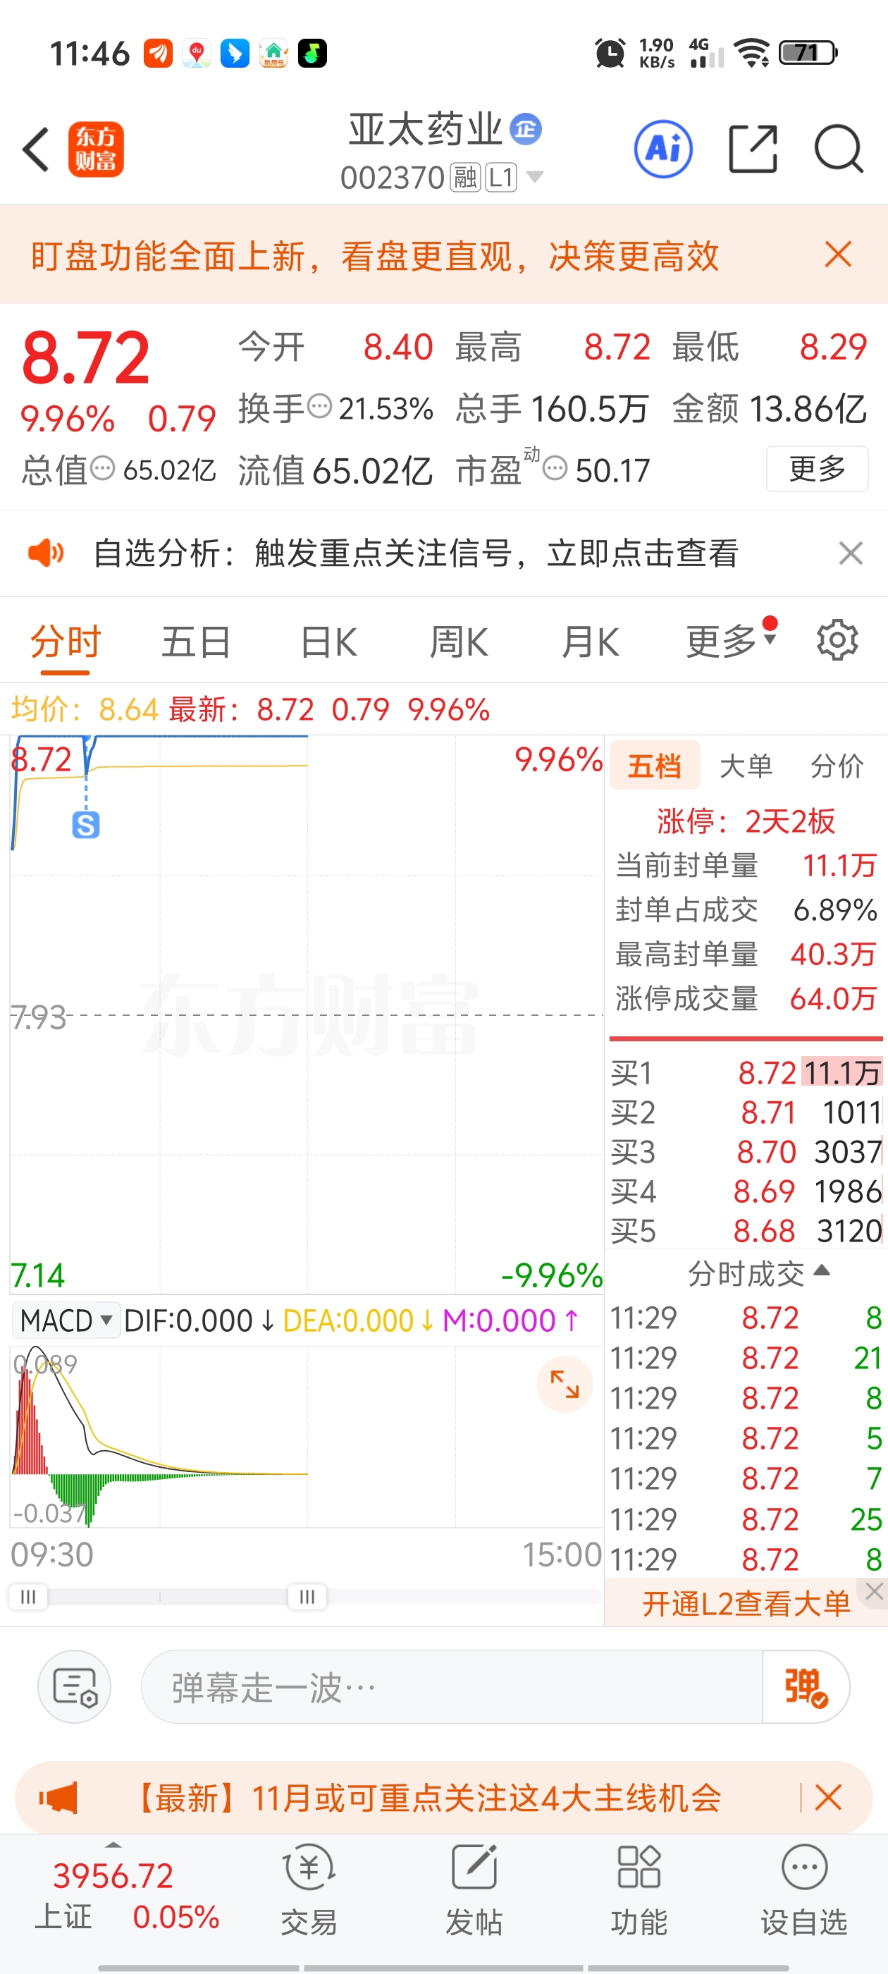Tap the 弹幕走一波 input field
This screenshot has width=888, height=1974.
(x=452, y=1686)
